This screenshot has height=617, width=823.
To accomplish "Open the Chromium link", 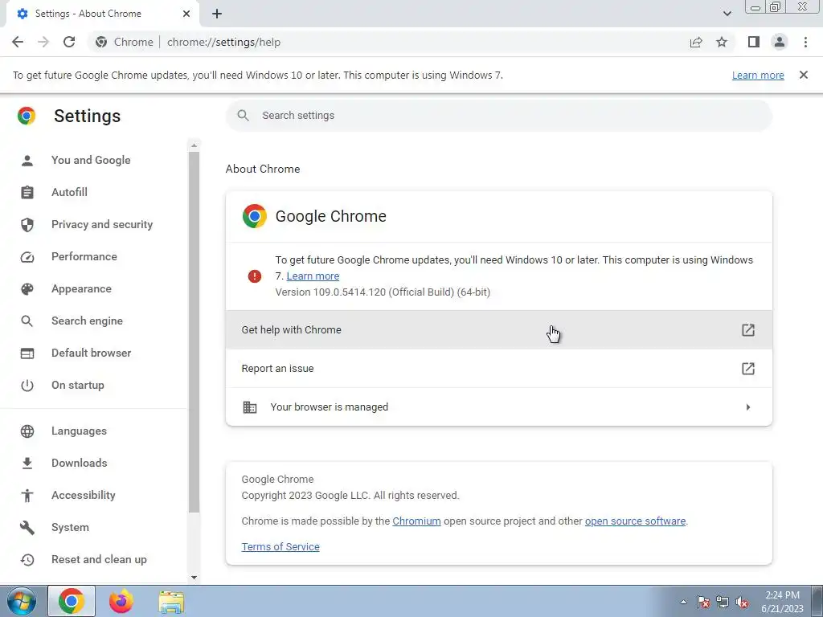I will point(416,521).
